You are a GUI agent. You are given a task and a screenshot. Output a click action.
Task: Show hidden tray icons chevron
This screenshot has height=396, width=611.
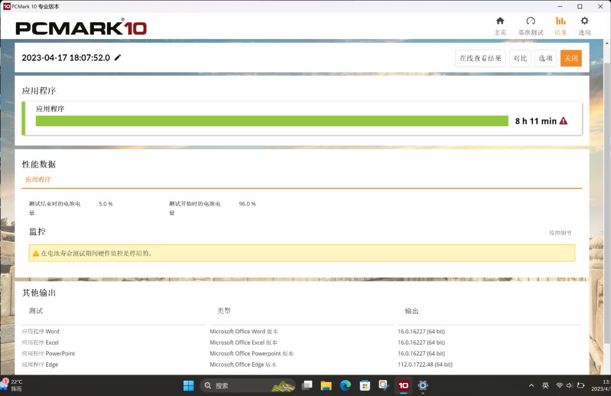531,385
